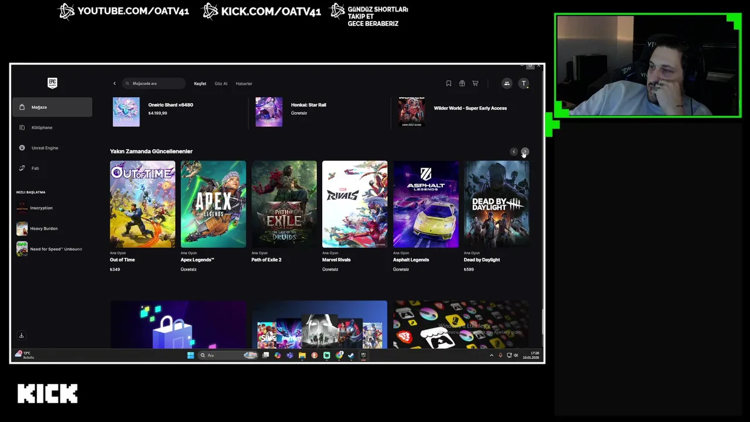Image resolution: width=750 pixels, height=422 pixels.
Task: Open the Steam taskbar icon
Action: tap(351, 355)
